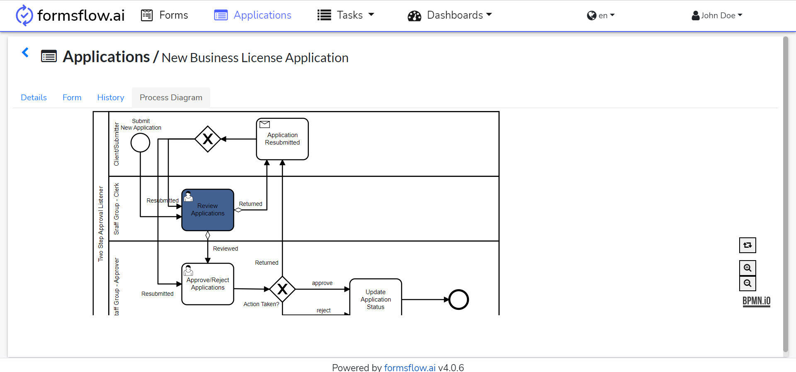Switch to the Form tab

coord(72,97)
